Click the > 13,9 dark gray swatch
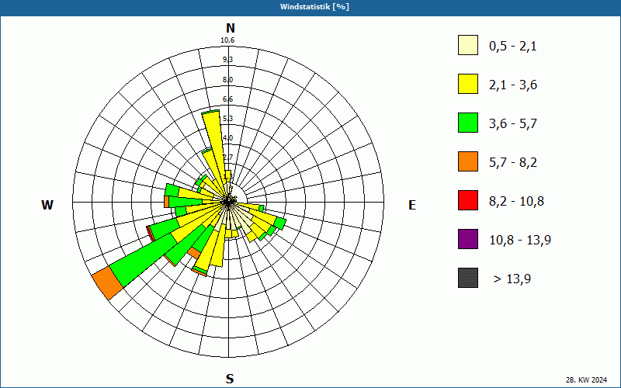This screenshot has width=621, height=388. click(468, 278)
